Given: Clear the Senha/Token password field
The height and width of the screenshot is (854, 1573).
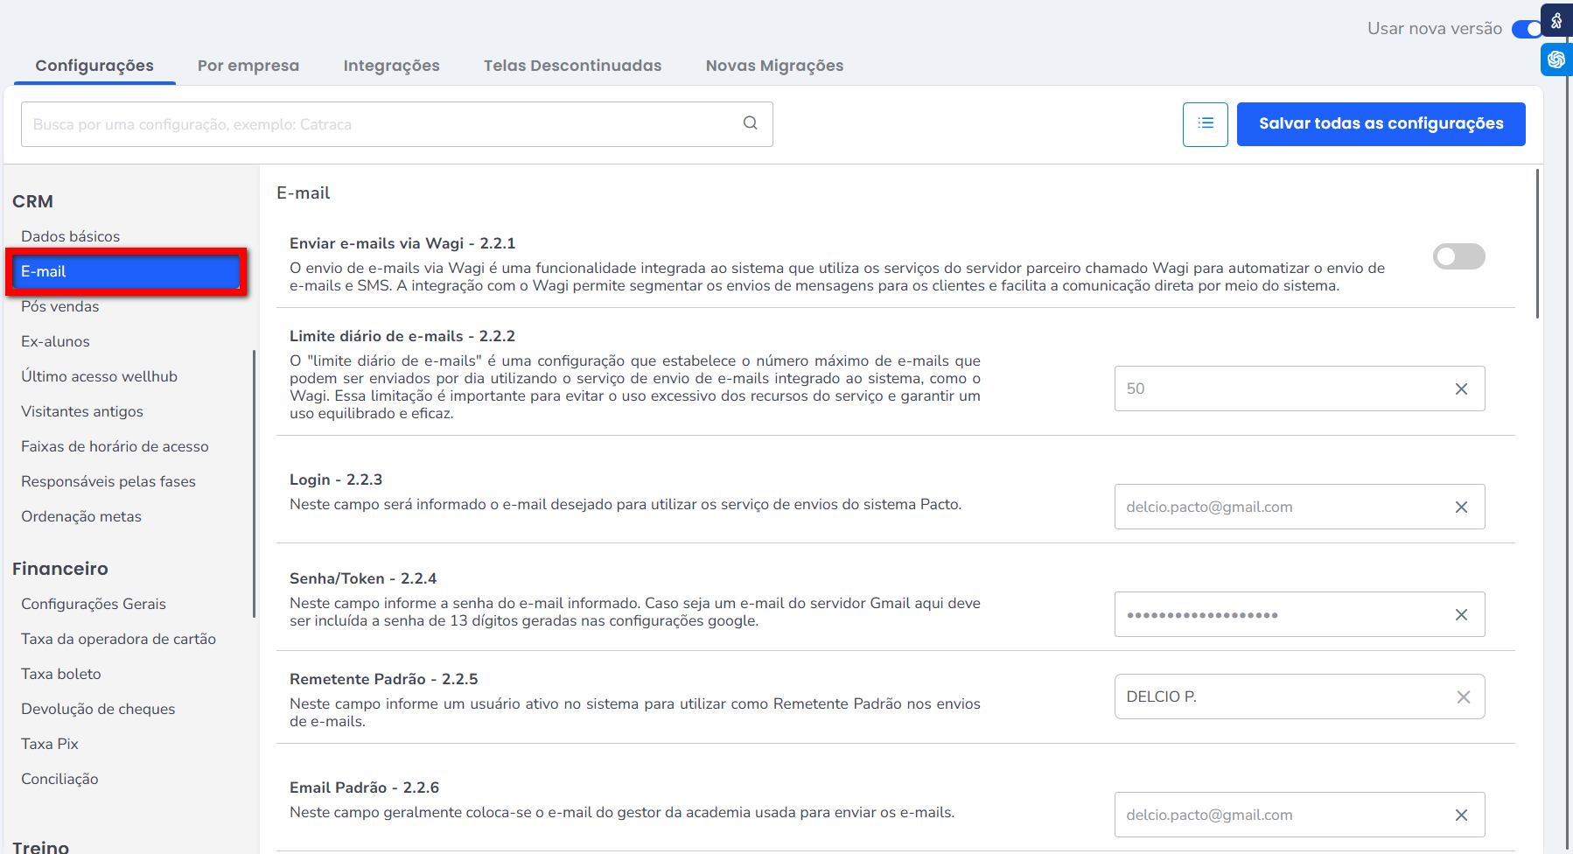Looking at the screenshot, I should [1461, 615].
